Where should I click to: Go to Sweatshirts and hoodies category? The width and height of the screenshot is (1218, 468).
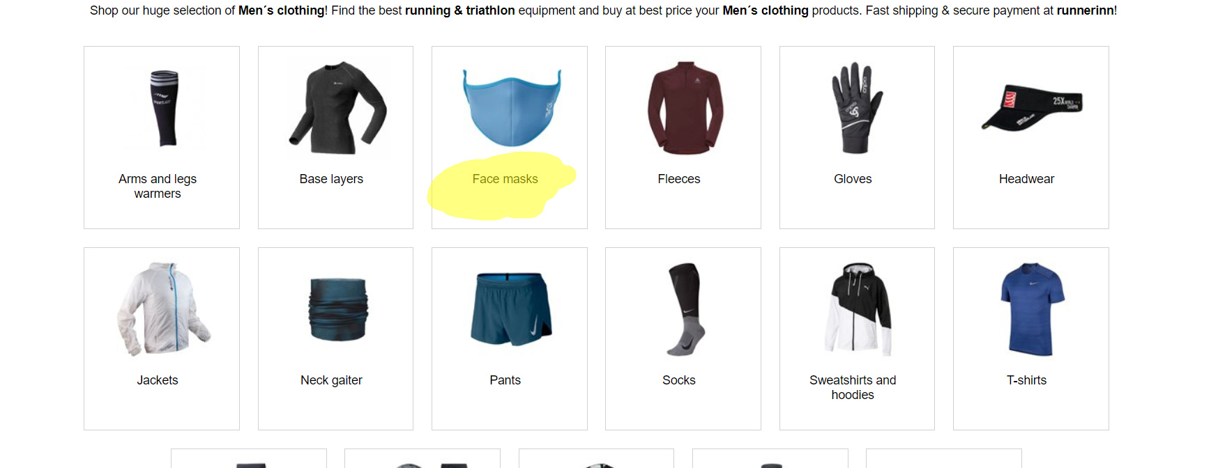point(853,387)
